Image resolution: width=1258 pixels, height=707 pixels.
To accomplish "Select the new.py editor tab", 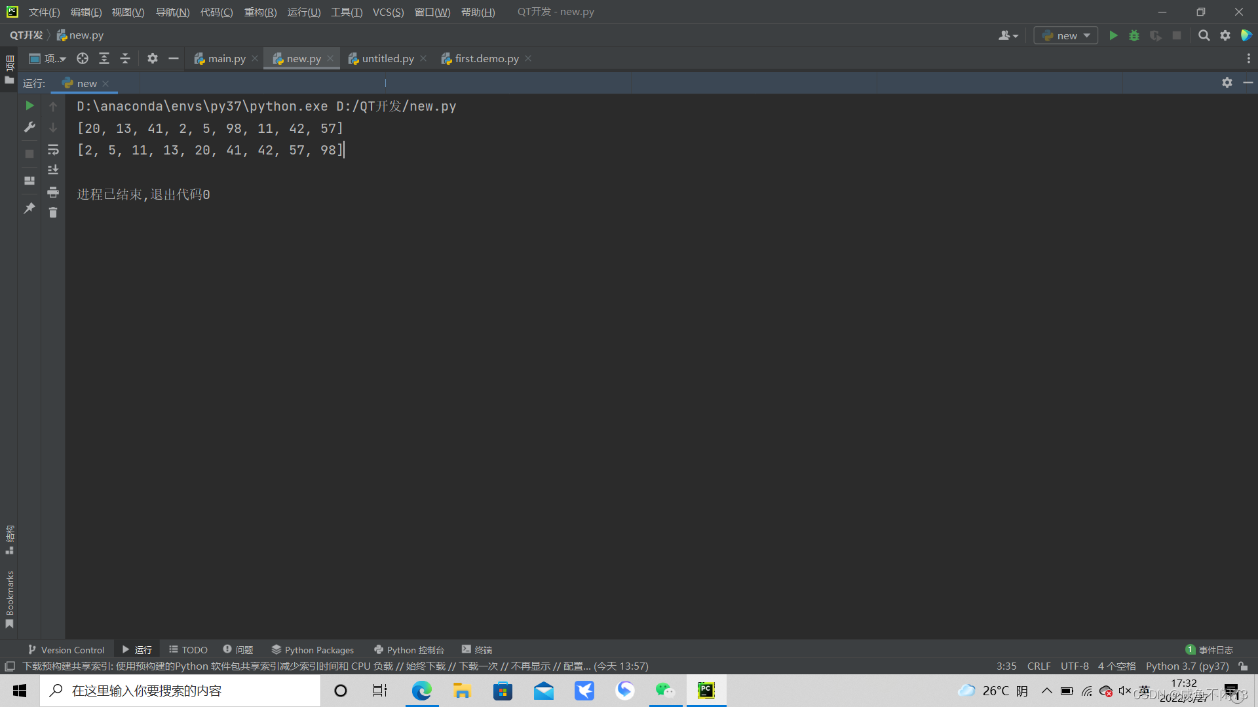I will point(303,58).
